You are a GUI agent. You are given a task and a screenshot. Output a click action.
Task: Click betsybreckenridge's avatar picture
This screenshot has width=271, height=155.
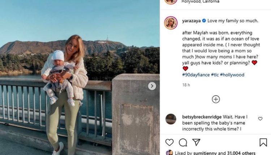coord(171,119)
